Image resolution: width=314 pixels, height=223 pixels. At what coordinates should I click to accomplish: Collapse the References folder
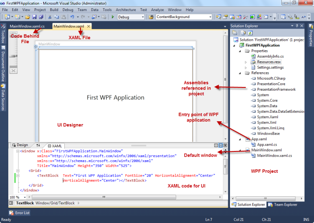pyautogui.click(x=240, y=73)
